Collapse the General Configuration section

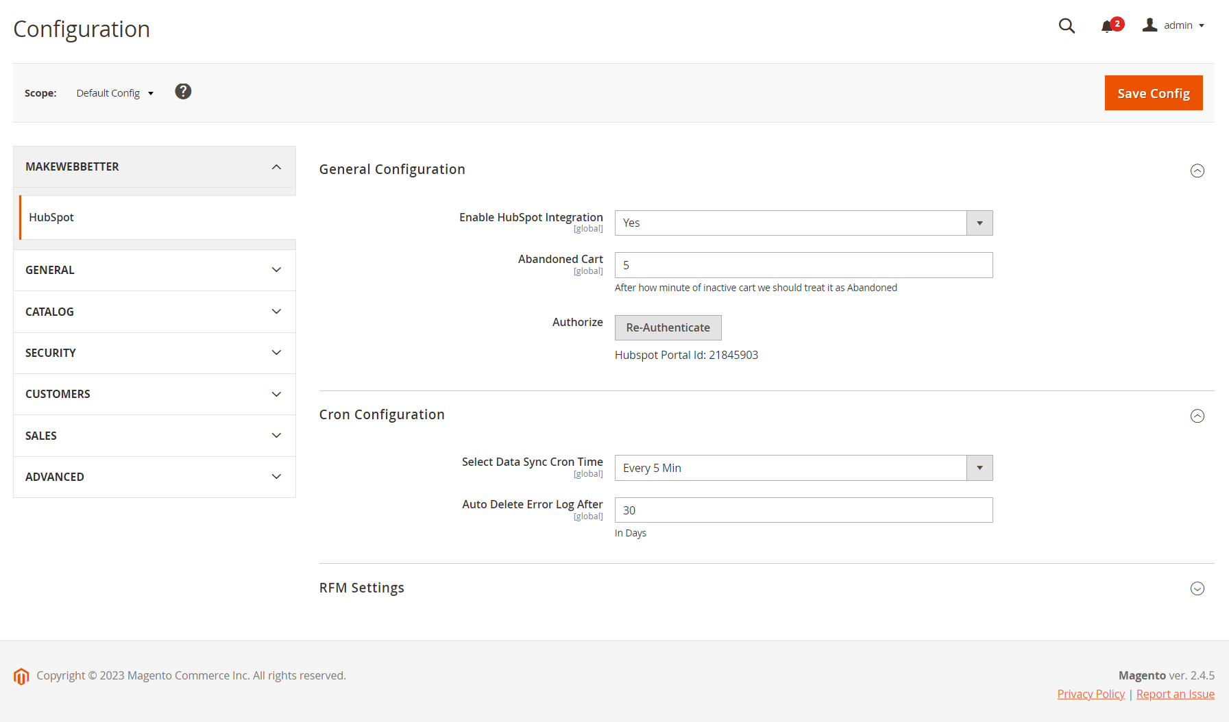point(1197,171)
